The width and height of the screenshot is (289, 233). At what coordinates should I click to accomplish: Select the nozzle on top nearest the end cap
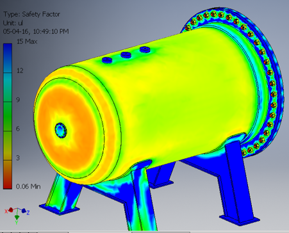[107, 60]
